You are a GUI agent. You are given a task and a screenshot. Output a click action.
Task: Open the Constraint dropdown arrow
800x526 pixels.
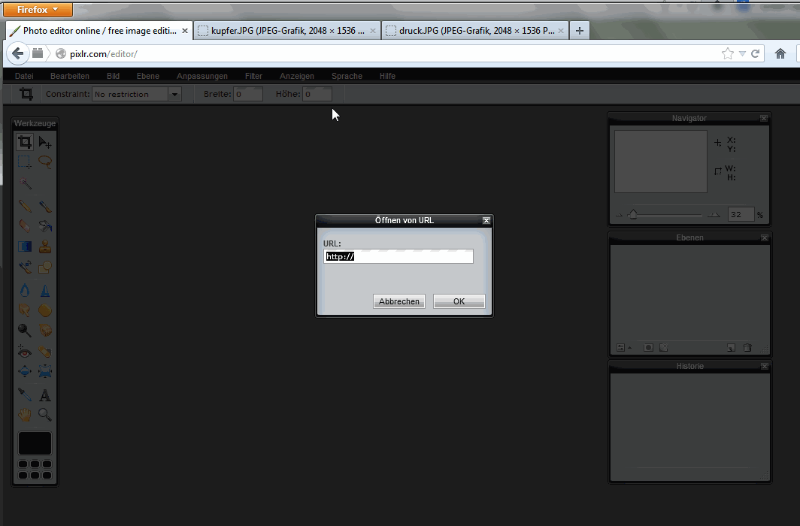click(174, 94)
